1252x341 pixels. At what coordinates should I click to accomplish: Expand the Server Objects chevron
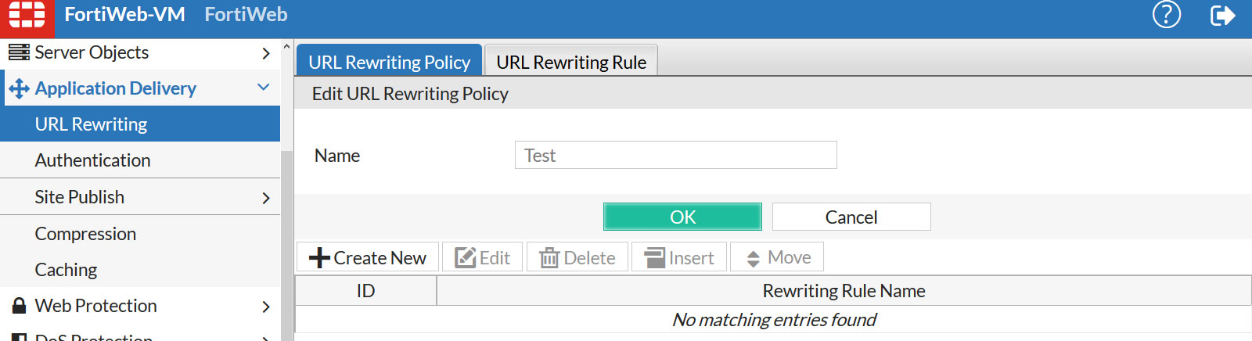coord(266,53)
